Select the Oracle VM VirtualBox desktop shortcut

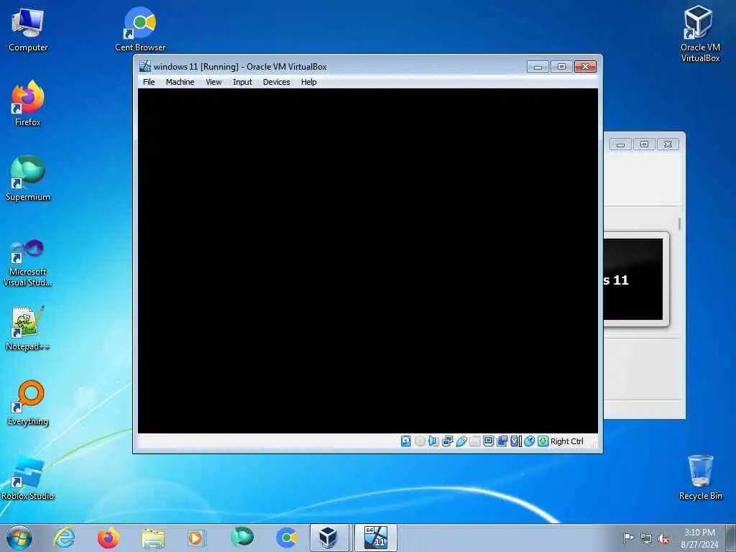pos(700,34)
